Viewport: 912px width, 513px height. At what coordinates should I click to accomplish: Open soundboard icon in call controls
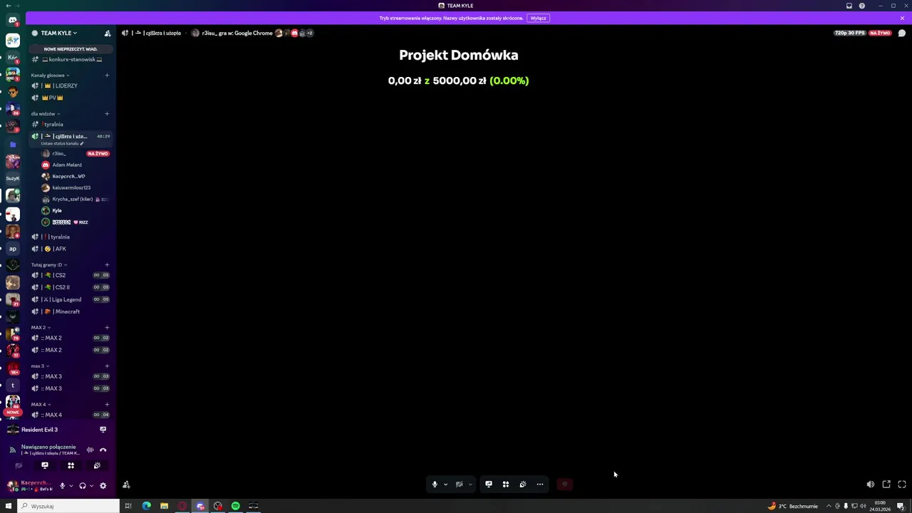[523, 484]
